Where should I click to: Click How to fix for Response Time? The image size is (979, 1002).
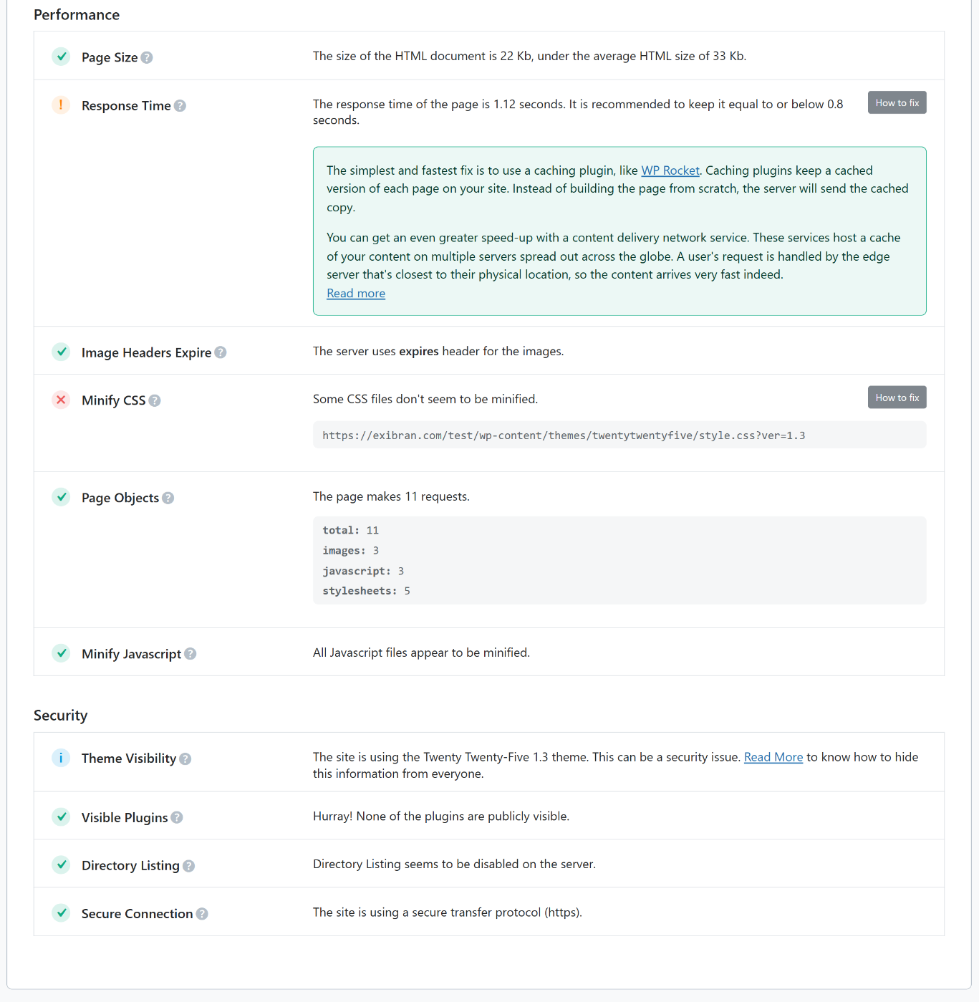(897, 102)
